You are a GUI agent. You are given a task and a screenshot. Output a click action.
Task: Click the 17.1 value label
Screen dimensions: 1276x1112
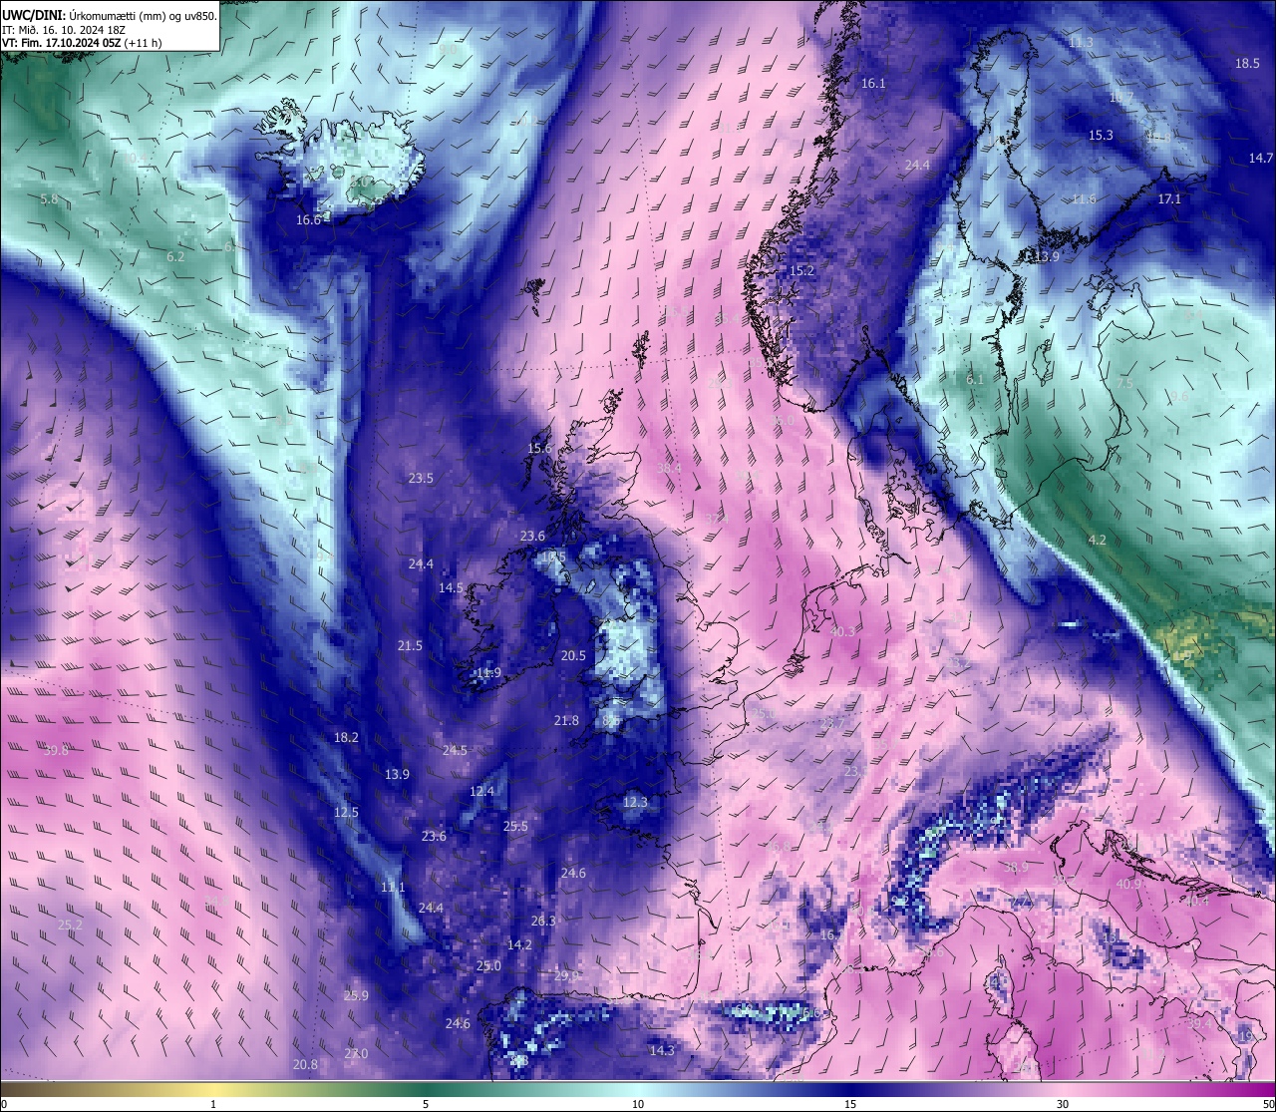pos(1169,198)
